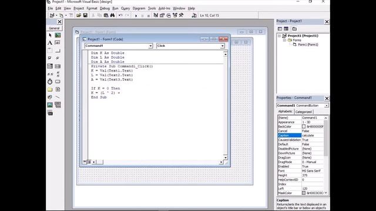Edit the Caption value 'calculate'

(x=313, y=135)
